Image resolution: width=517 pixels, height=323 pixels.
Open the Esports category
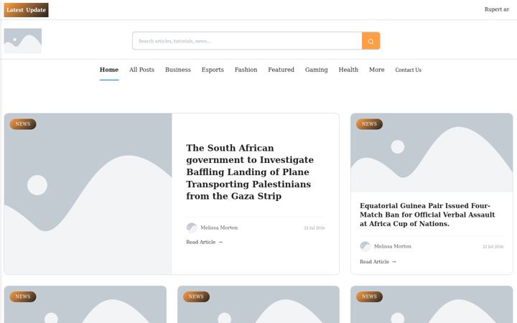coord(213,70)
